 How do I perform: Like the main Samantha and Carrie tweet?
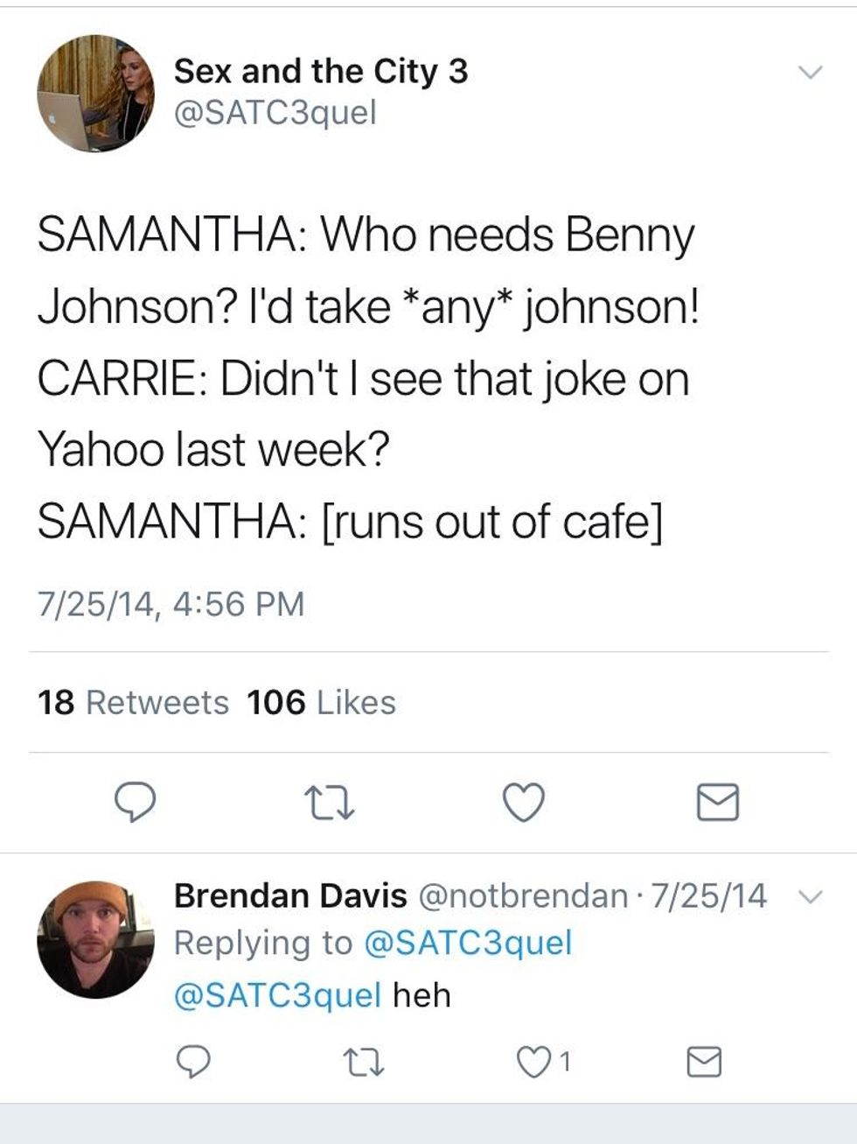[x=524, y=802]
